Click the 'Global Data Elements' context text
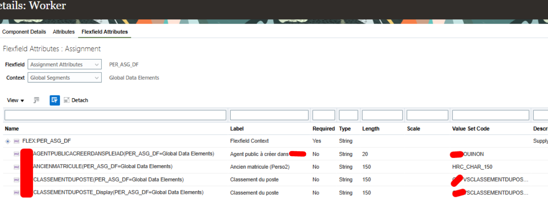Viewport: 548px width, 198px height. coord(134,78)
